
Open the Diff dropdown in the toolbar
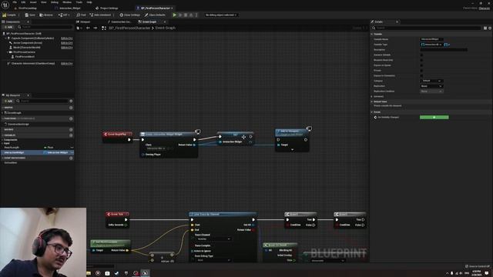pos(64,15)
